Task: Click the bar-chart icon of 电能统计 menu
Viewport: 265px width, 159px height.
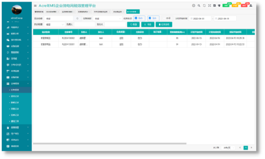Action: click(8, 27)
